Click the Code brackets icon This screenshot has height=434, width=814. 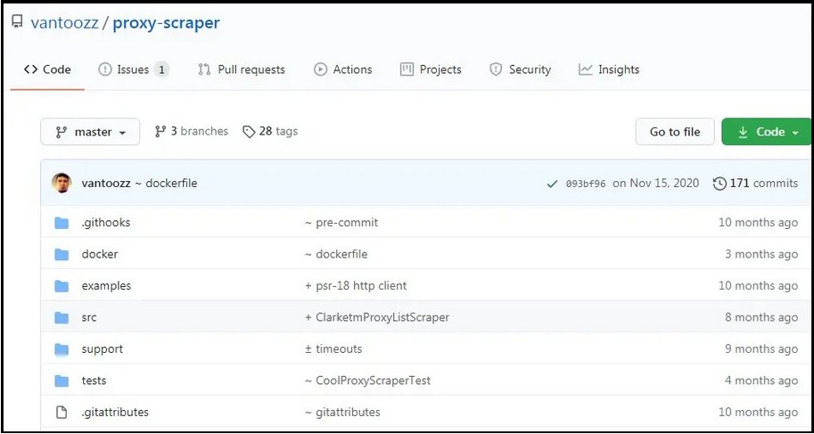(x=30, y=70)
